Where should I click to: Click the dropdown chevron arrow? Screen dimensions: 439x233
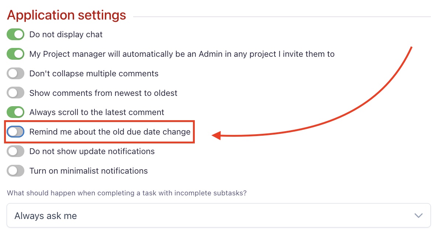tap(419, 215)
